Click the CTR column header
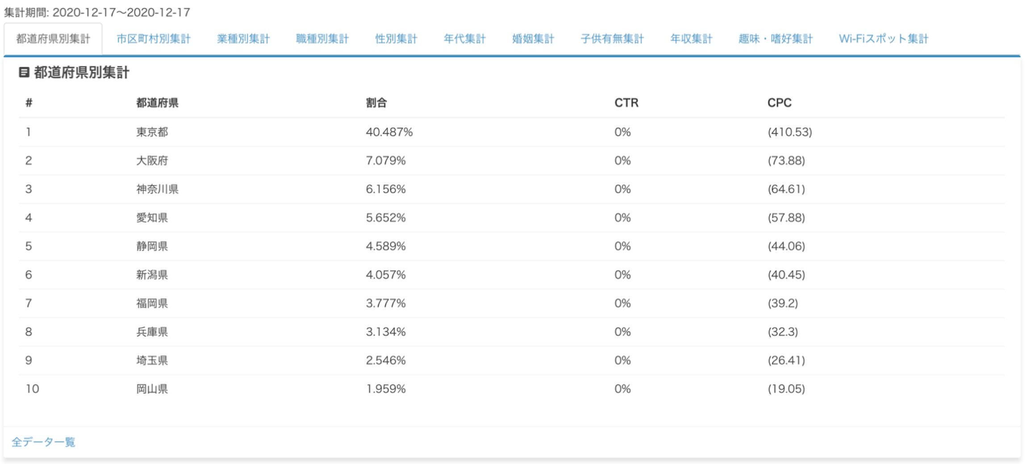 626,103
